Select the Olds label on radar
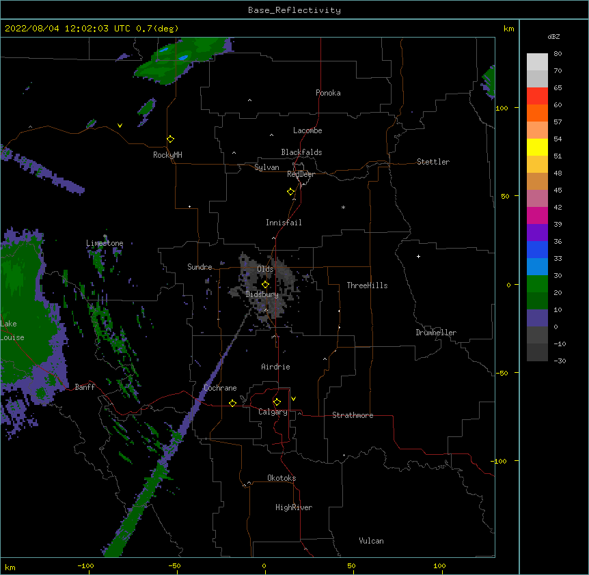Image resolution: width=589 pixels, height=575 pixels. coord(265,269)
